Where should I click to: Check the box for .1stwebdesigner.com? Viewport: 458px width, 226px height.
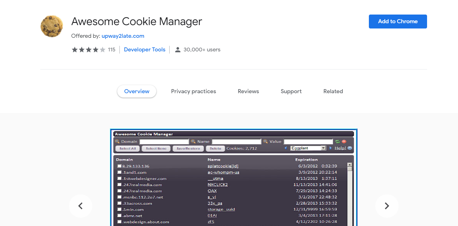point(119,179)
